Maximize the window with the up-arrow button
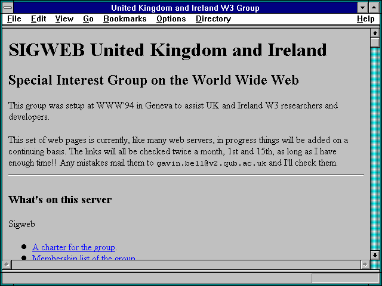Screen dimensions: 382x286 374,8
